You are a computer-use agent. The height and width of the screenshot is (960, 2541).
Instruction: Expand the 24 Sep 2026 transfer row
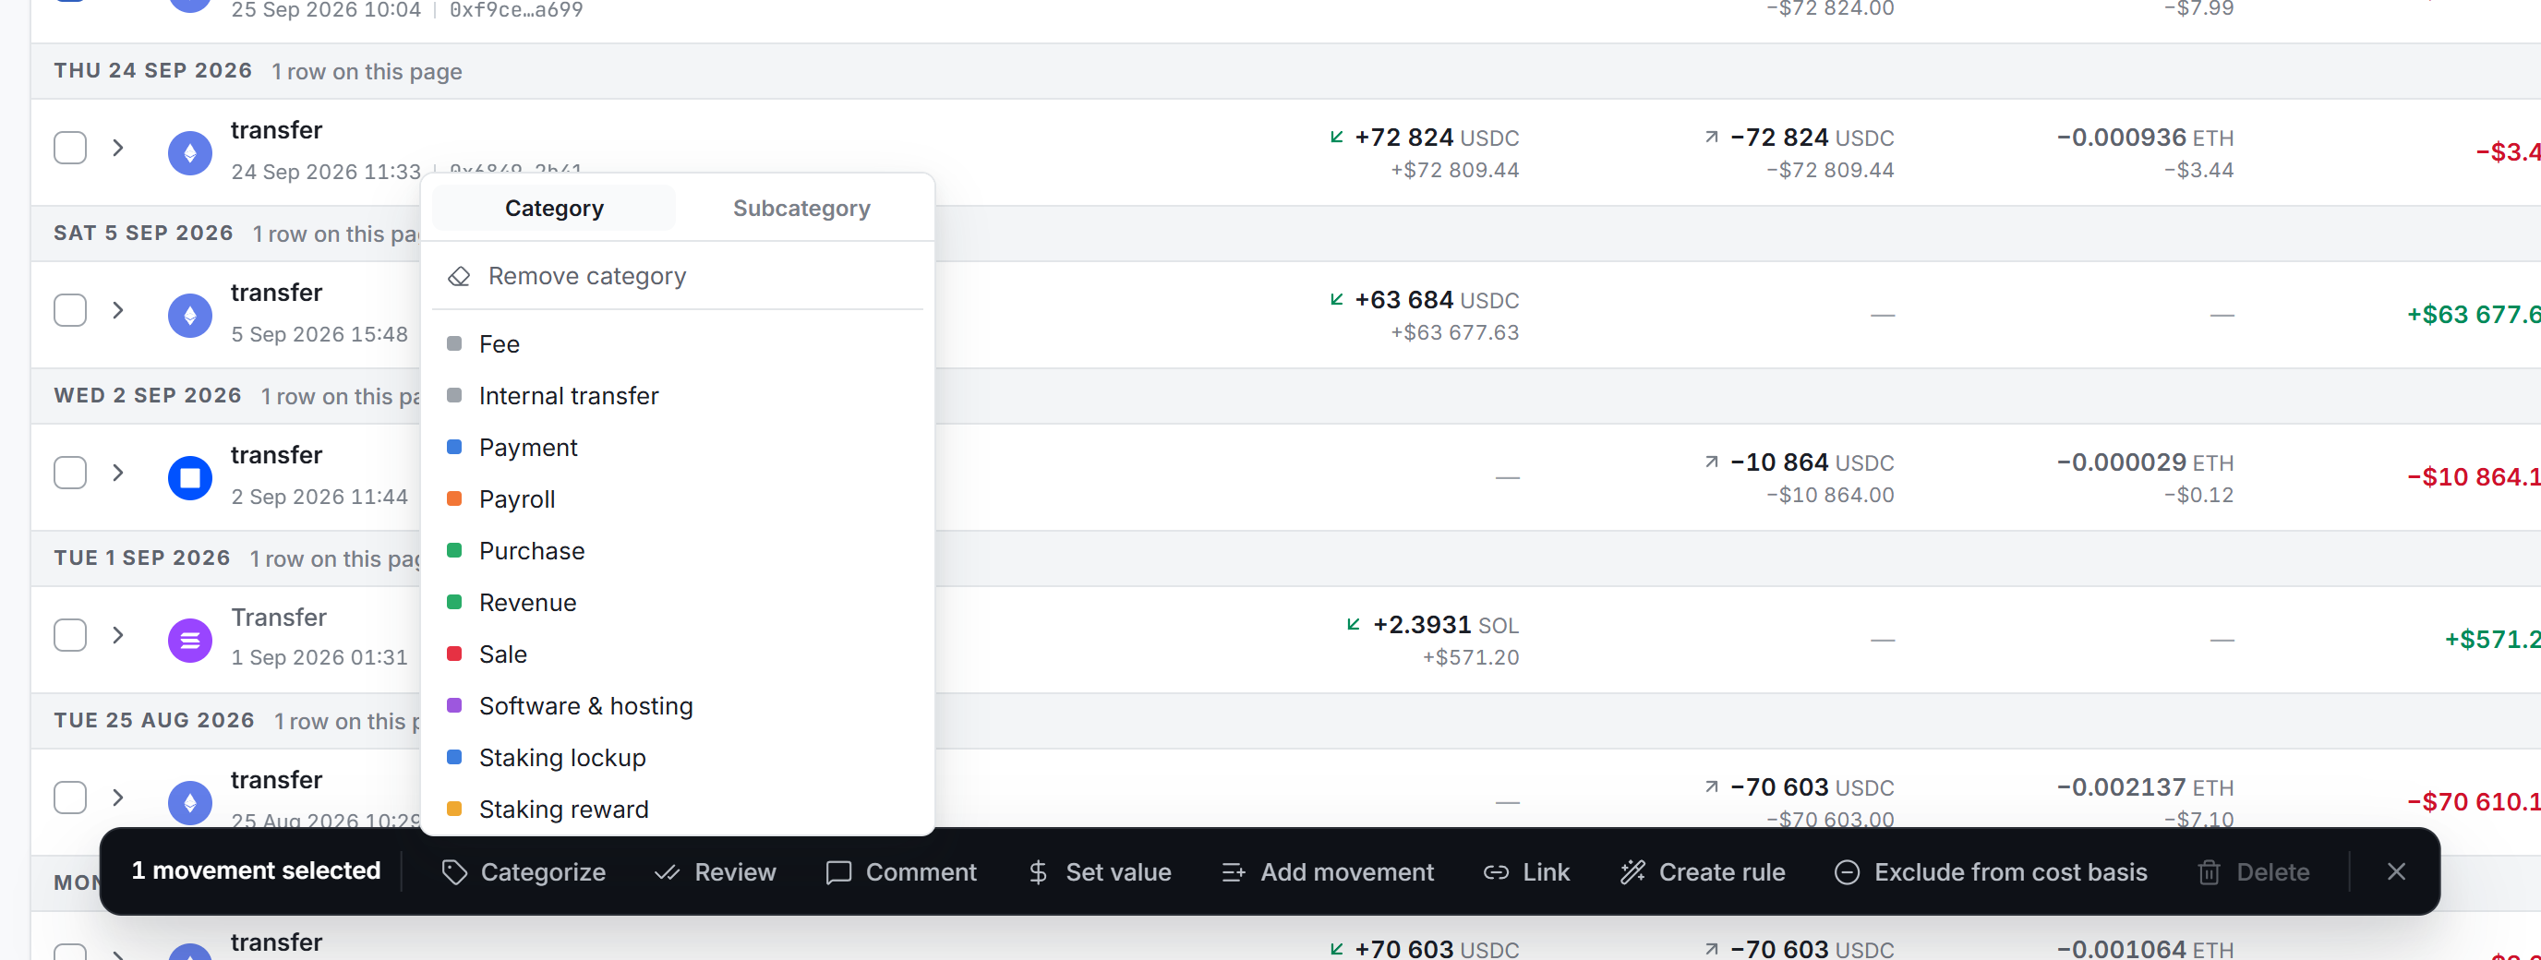[x=118, y=148]
